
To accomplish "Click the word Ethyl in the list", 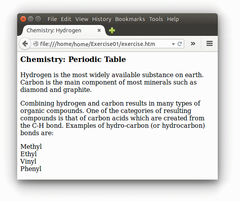I will [28, 154].
